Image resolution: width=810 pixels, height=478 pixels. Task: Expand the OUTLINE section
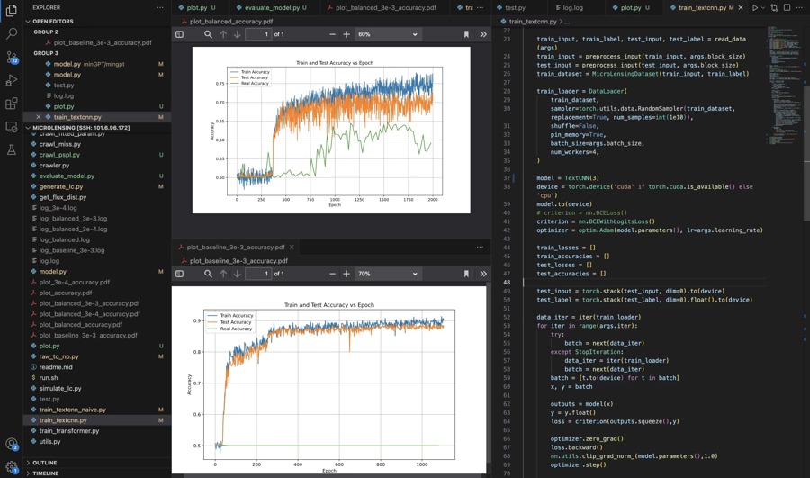[45, 463]
